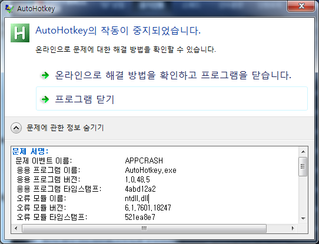Click the 문제 서명: heading
This screenshot has width=319, height=244.
30,151
